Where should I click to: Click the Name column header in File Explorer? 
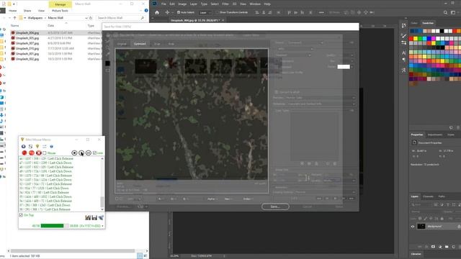coord(14,26)
